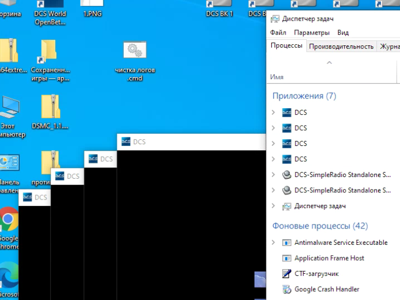The height and width of the screenshot is (300, 400).
Task: Select the Приложения (7) group heading
Action: pos(304,96)
